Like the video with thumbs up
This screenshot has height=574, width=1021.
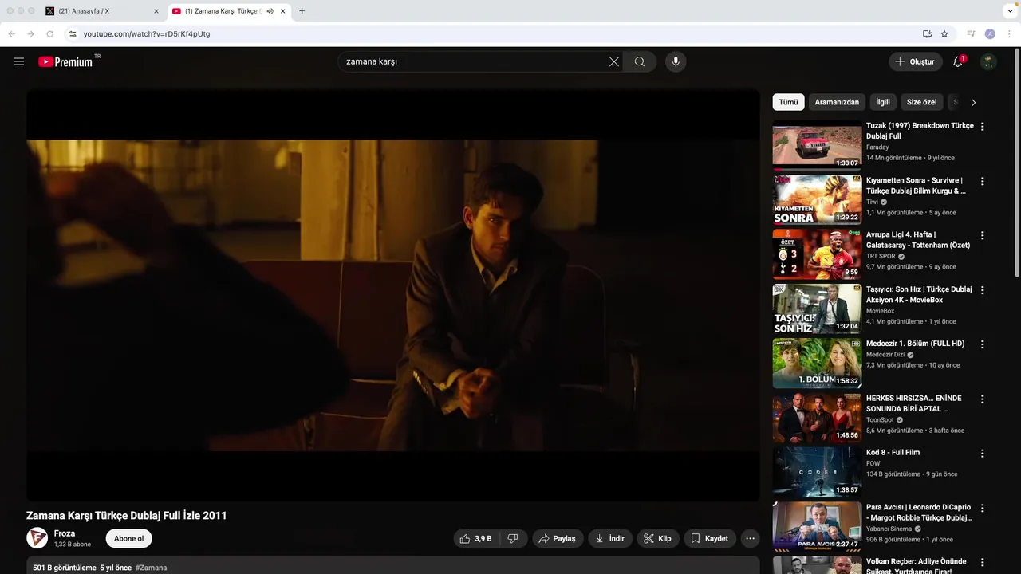476,538
